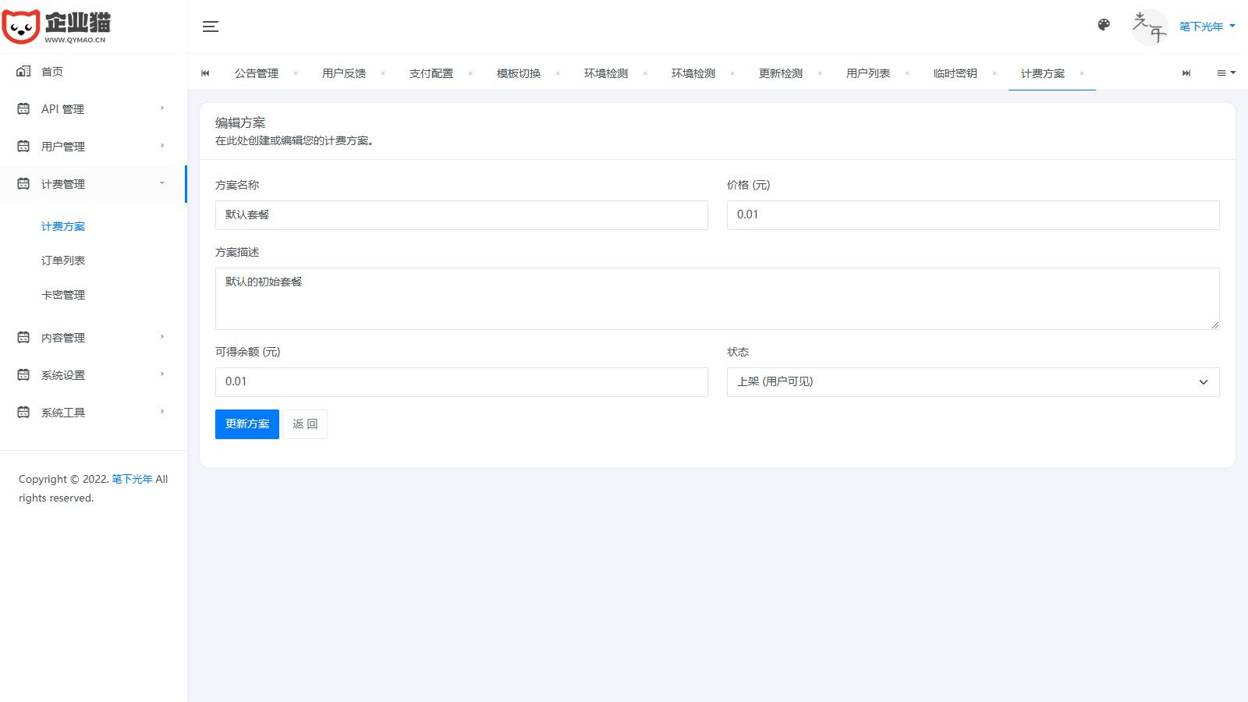Expand the 笔下光年 user menu

tap(1206, 27)
